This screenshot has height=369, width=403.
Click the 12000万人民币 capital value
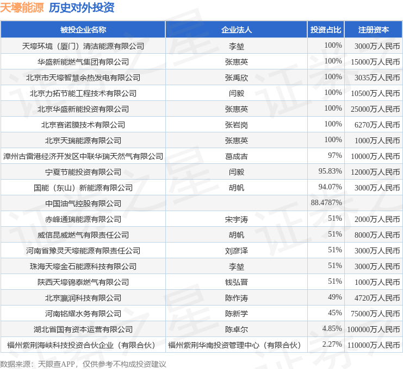(375, 172)
